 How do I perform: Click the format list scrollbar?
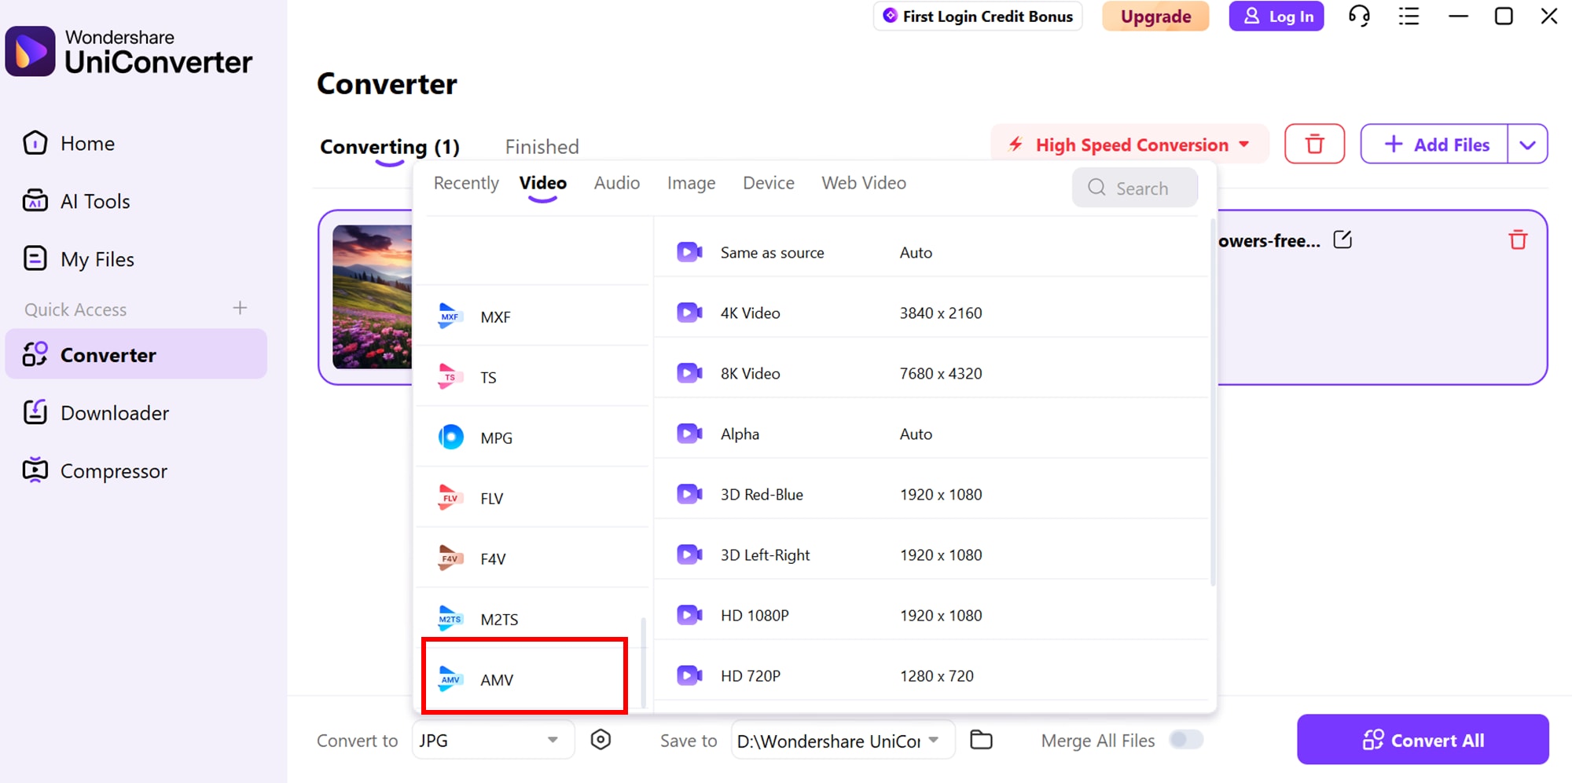click(x=644, y=663)
